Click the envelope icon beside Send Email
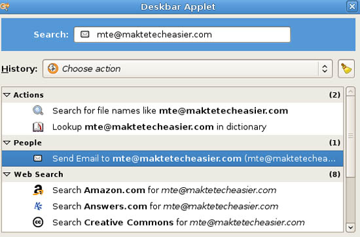 pos(38,158)
